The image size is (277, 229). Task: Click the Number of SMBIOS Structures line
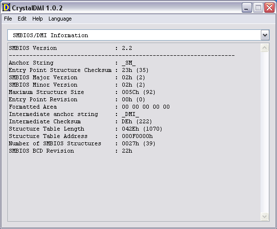(x=82, y=143)
